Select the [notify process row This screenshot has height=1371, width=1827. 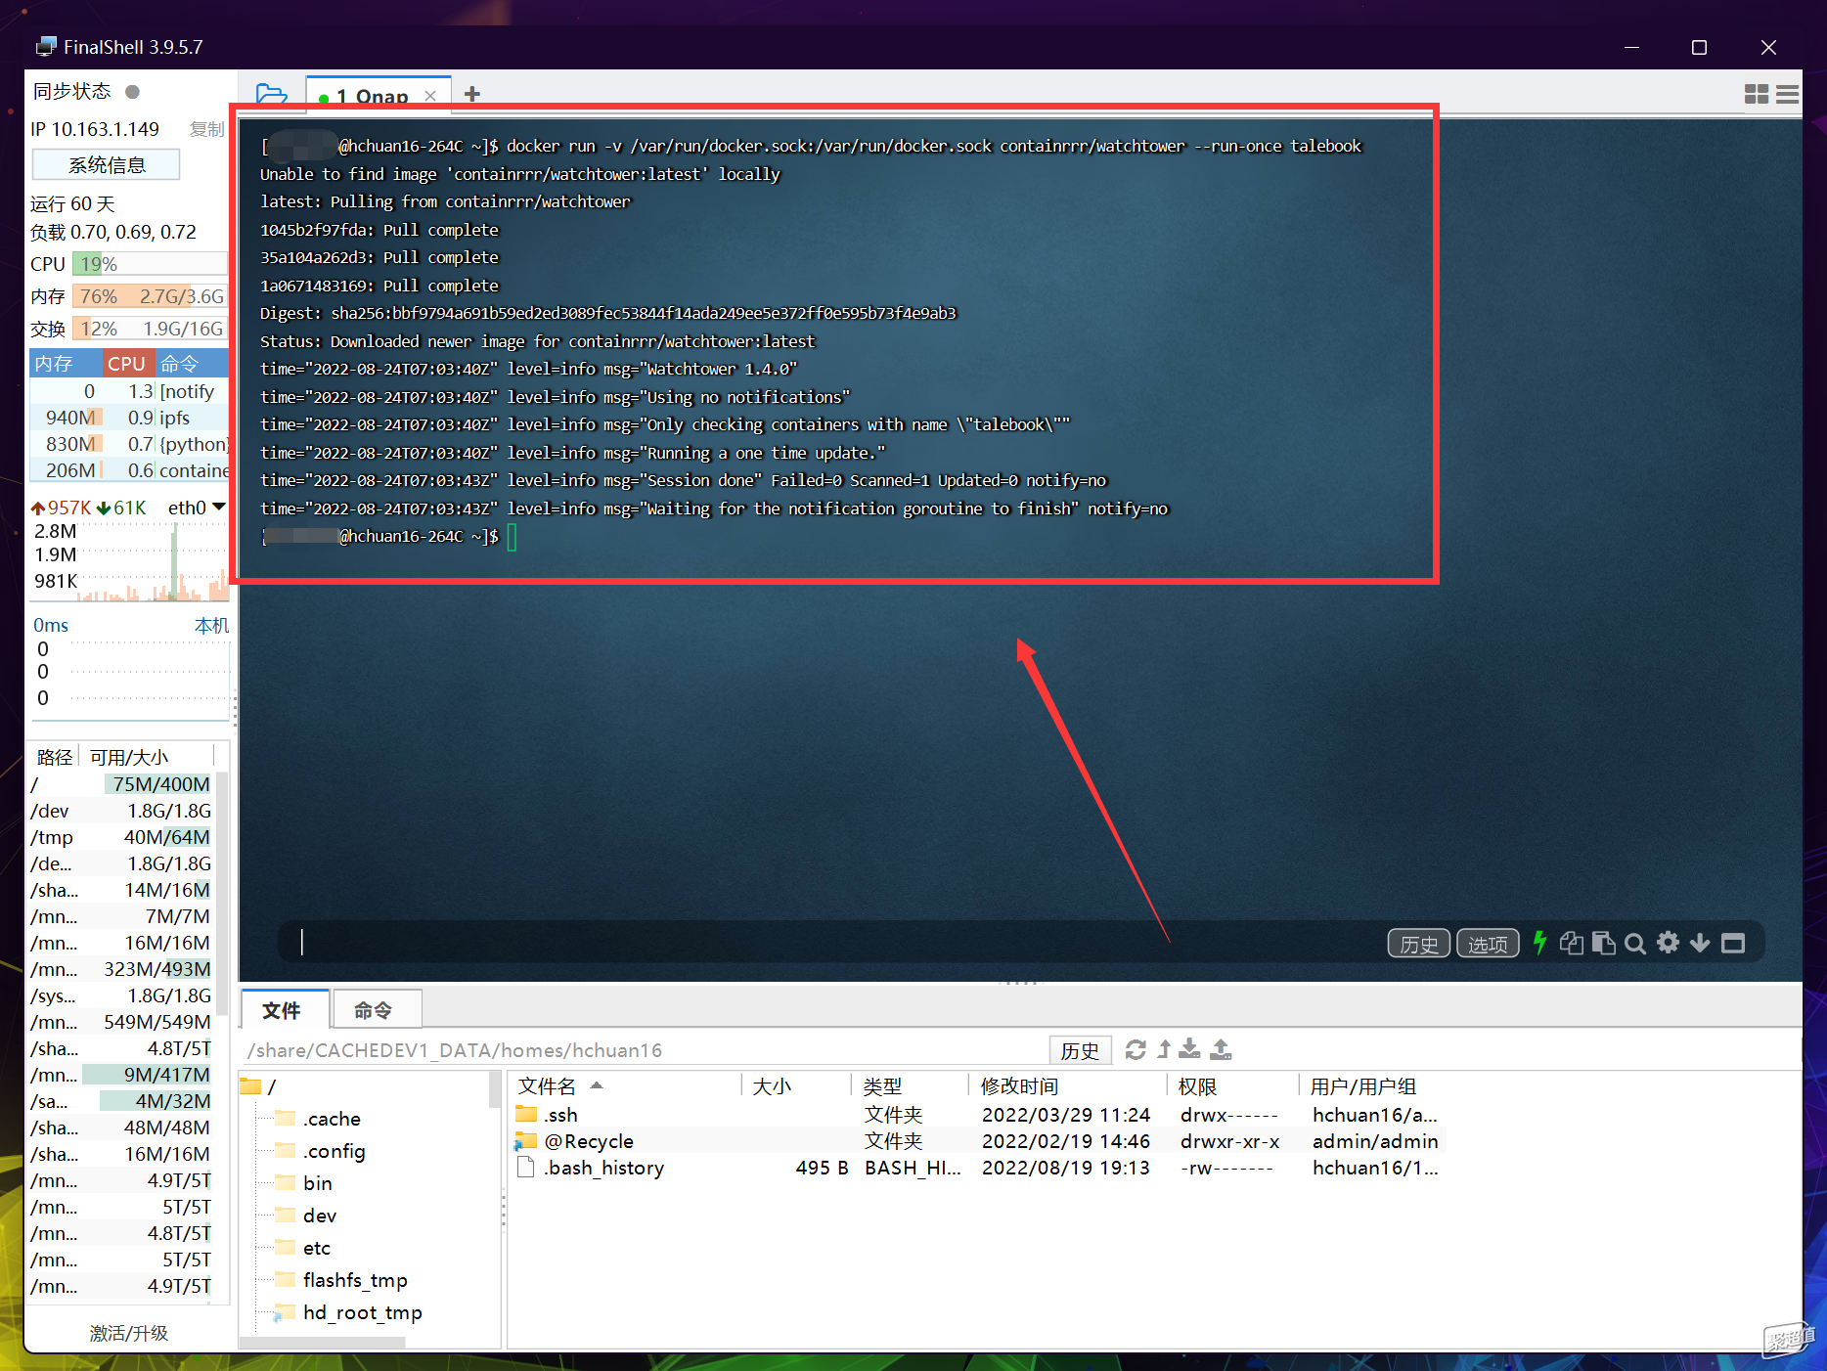[x=129, y=391]
